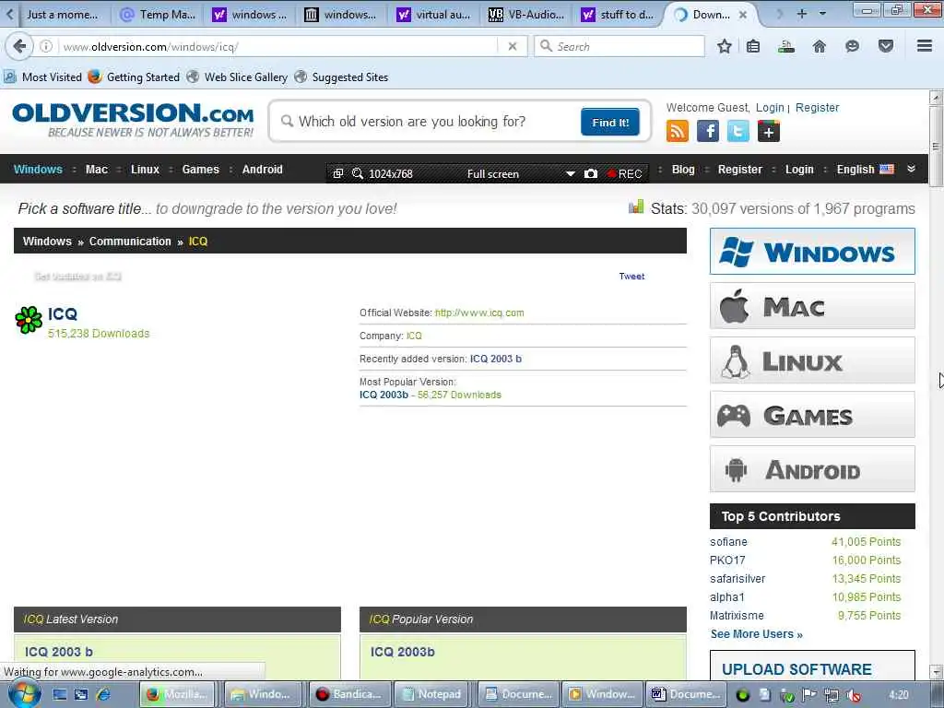The width and height of the screenshot is (944, 708).
Task: Click the Register link near Welcome Guest
Action: (x=817, y=107)
